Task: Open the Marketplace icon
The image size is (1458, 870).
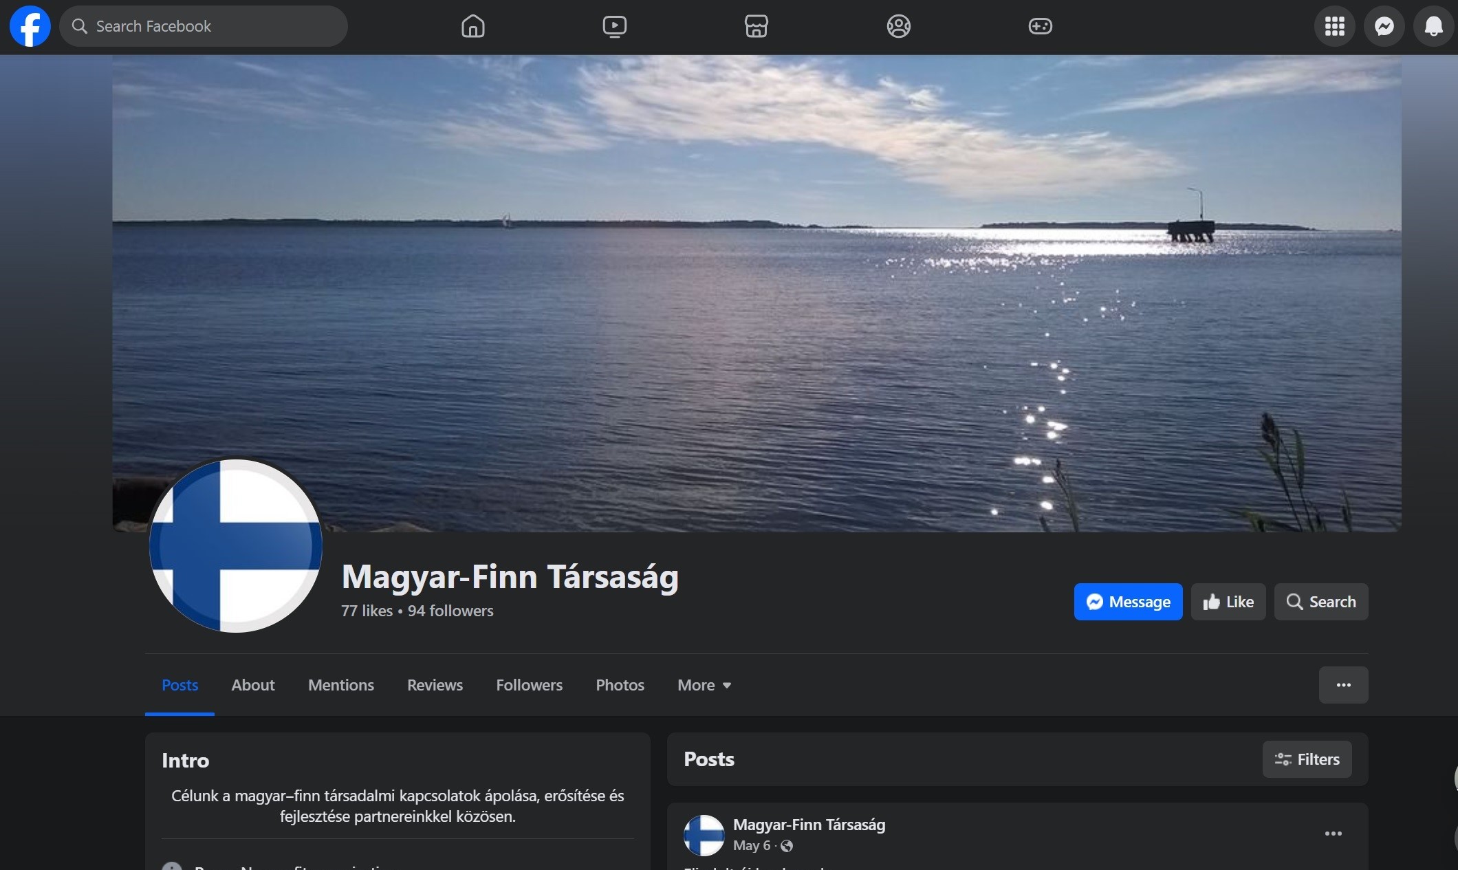Action: 757,26
